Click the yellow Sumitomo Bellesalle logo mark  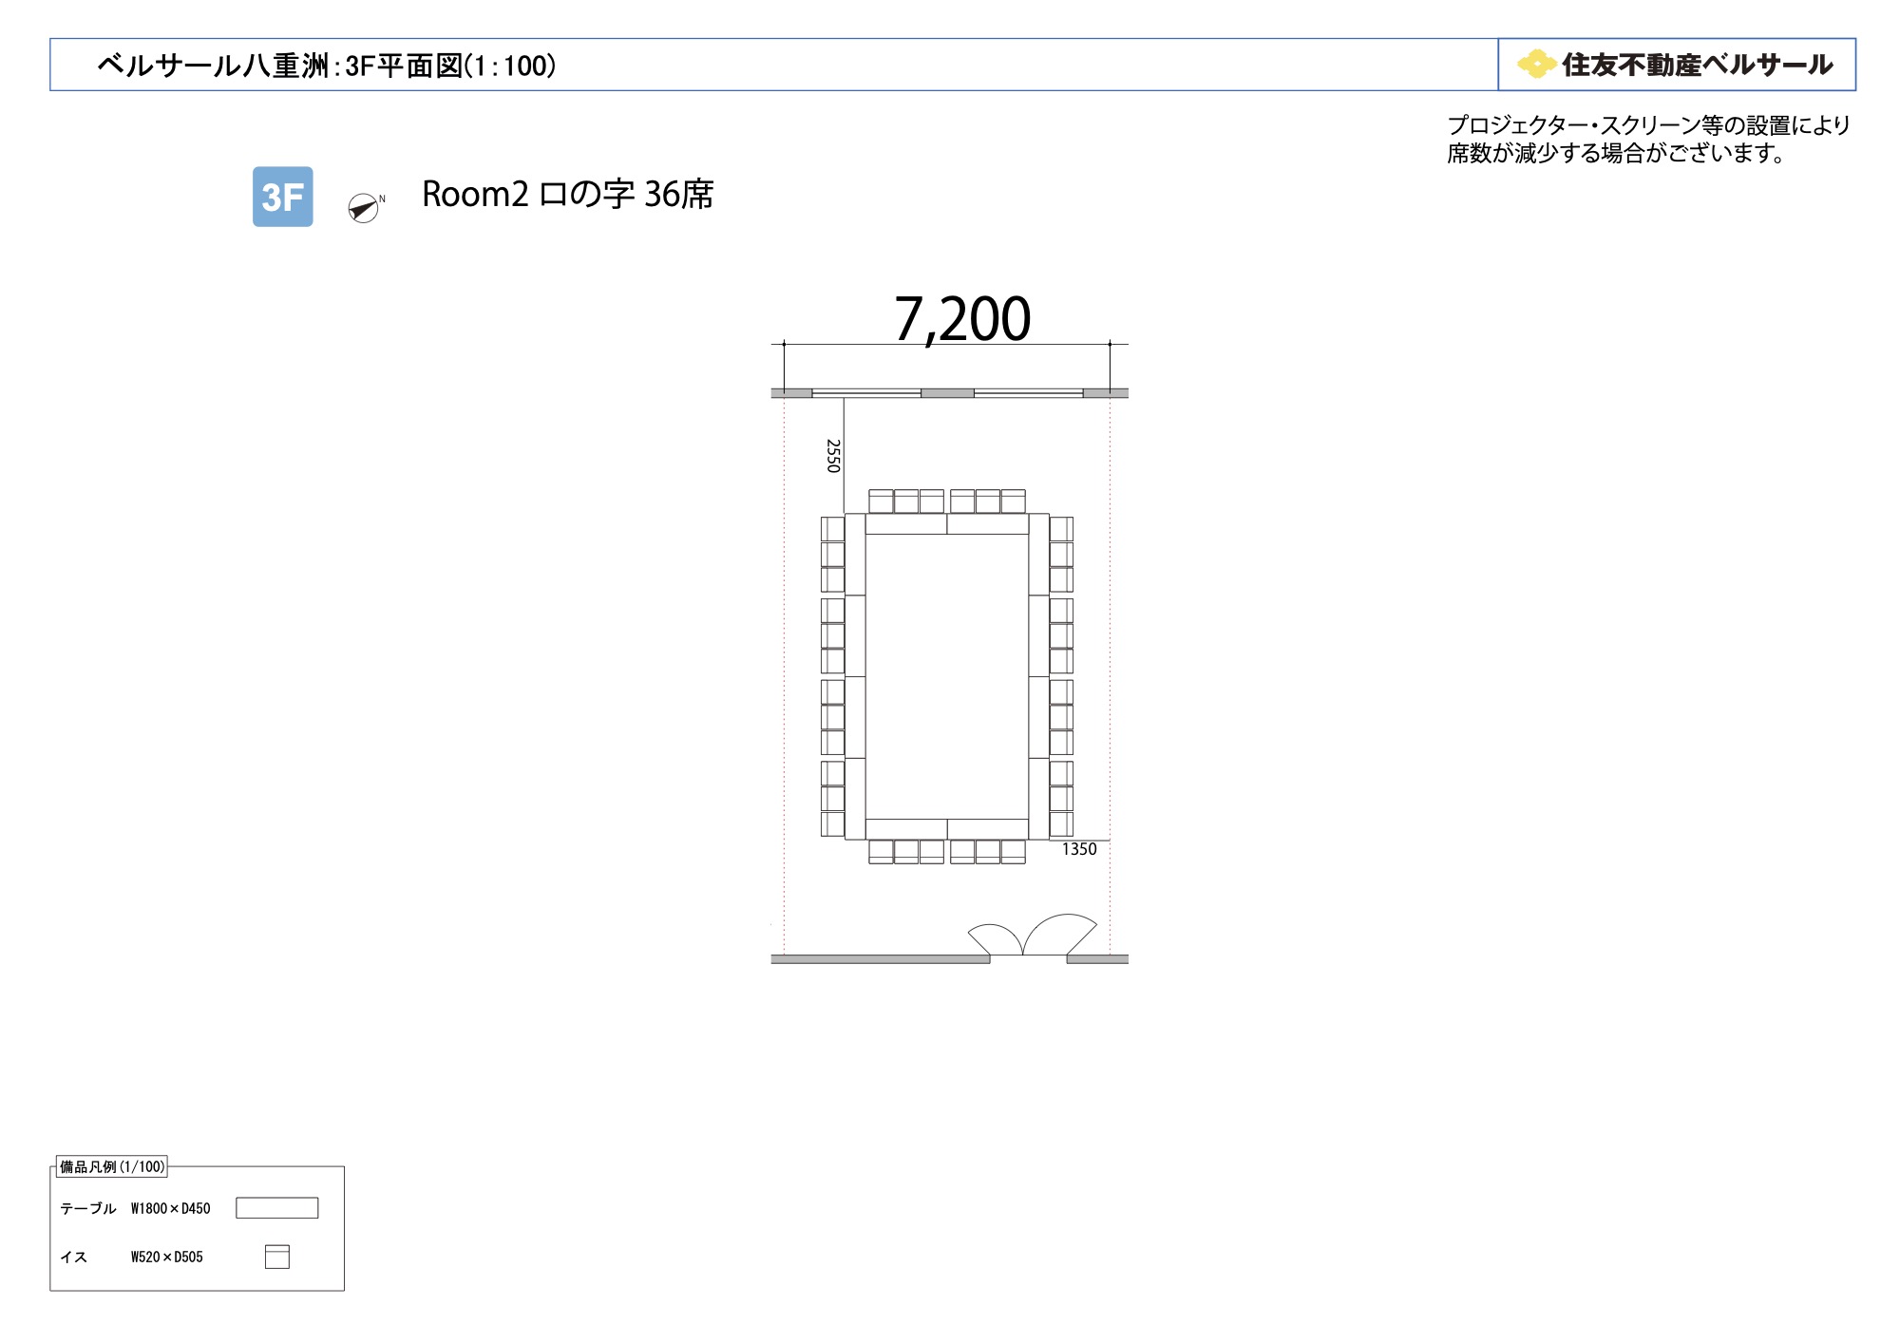point(1536,64)
